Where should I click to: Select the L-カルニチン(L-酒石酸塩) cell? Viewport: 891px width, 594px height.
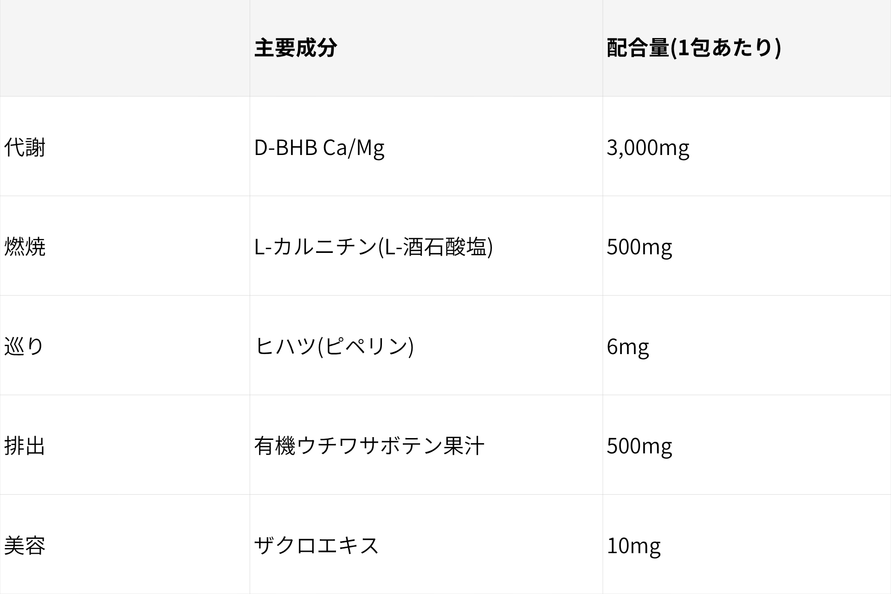click(x=426, y=246)
